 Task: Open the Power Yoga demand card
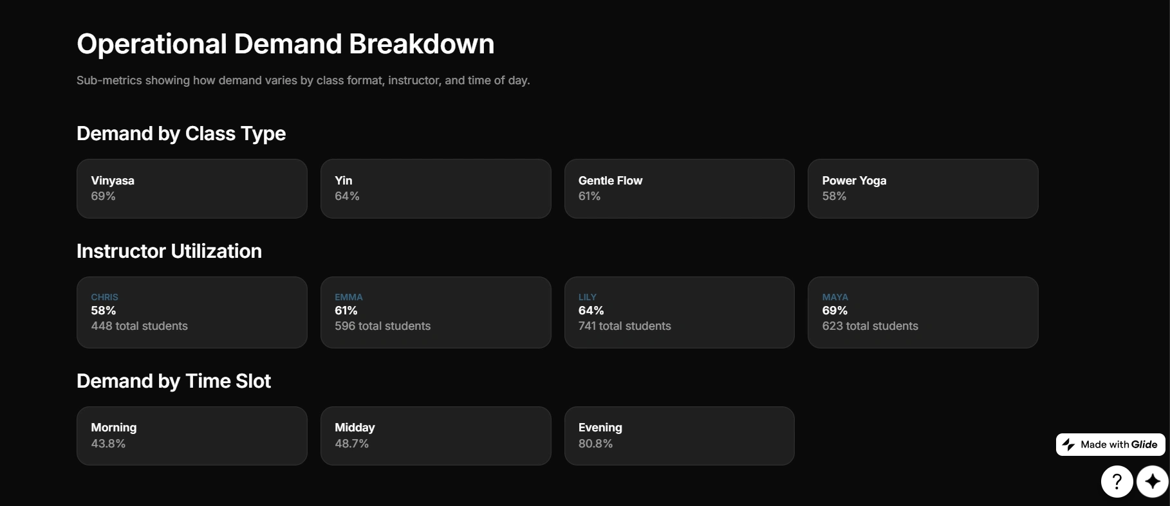922,188
